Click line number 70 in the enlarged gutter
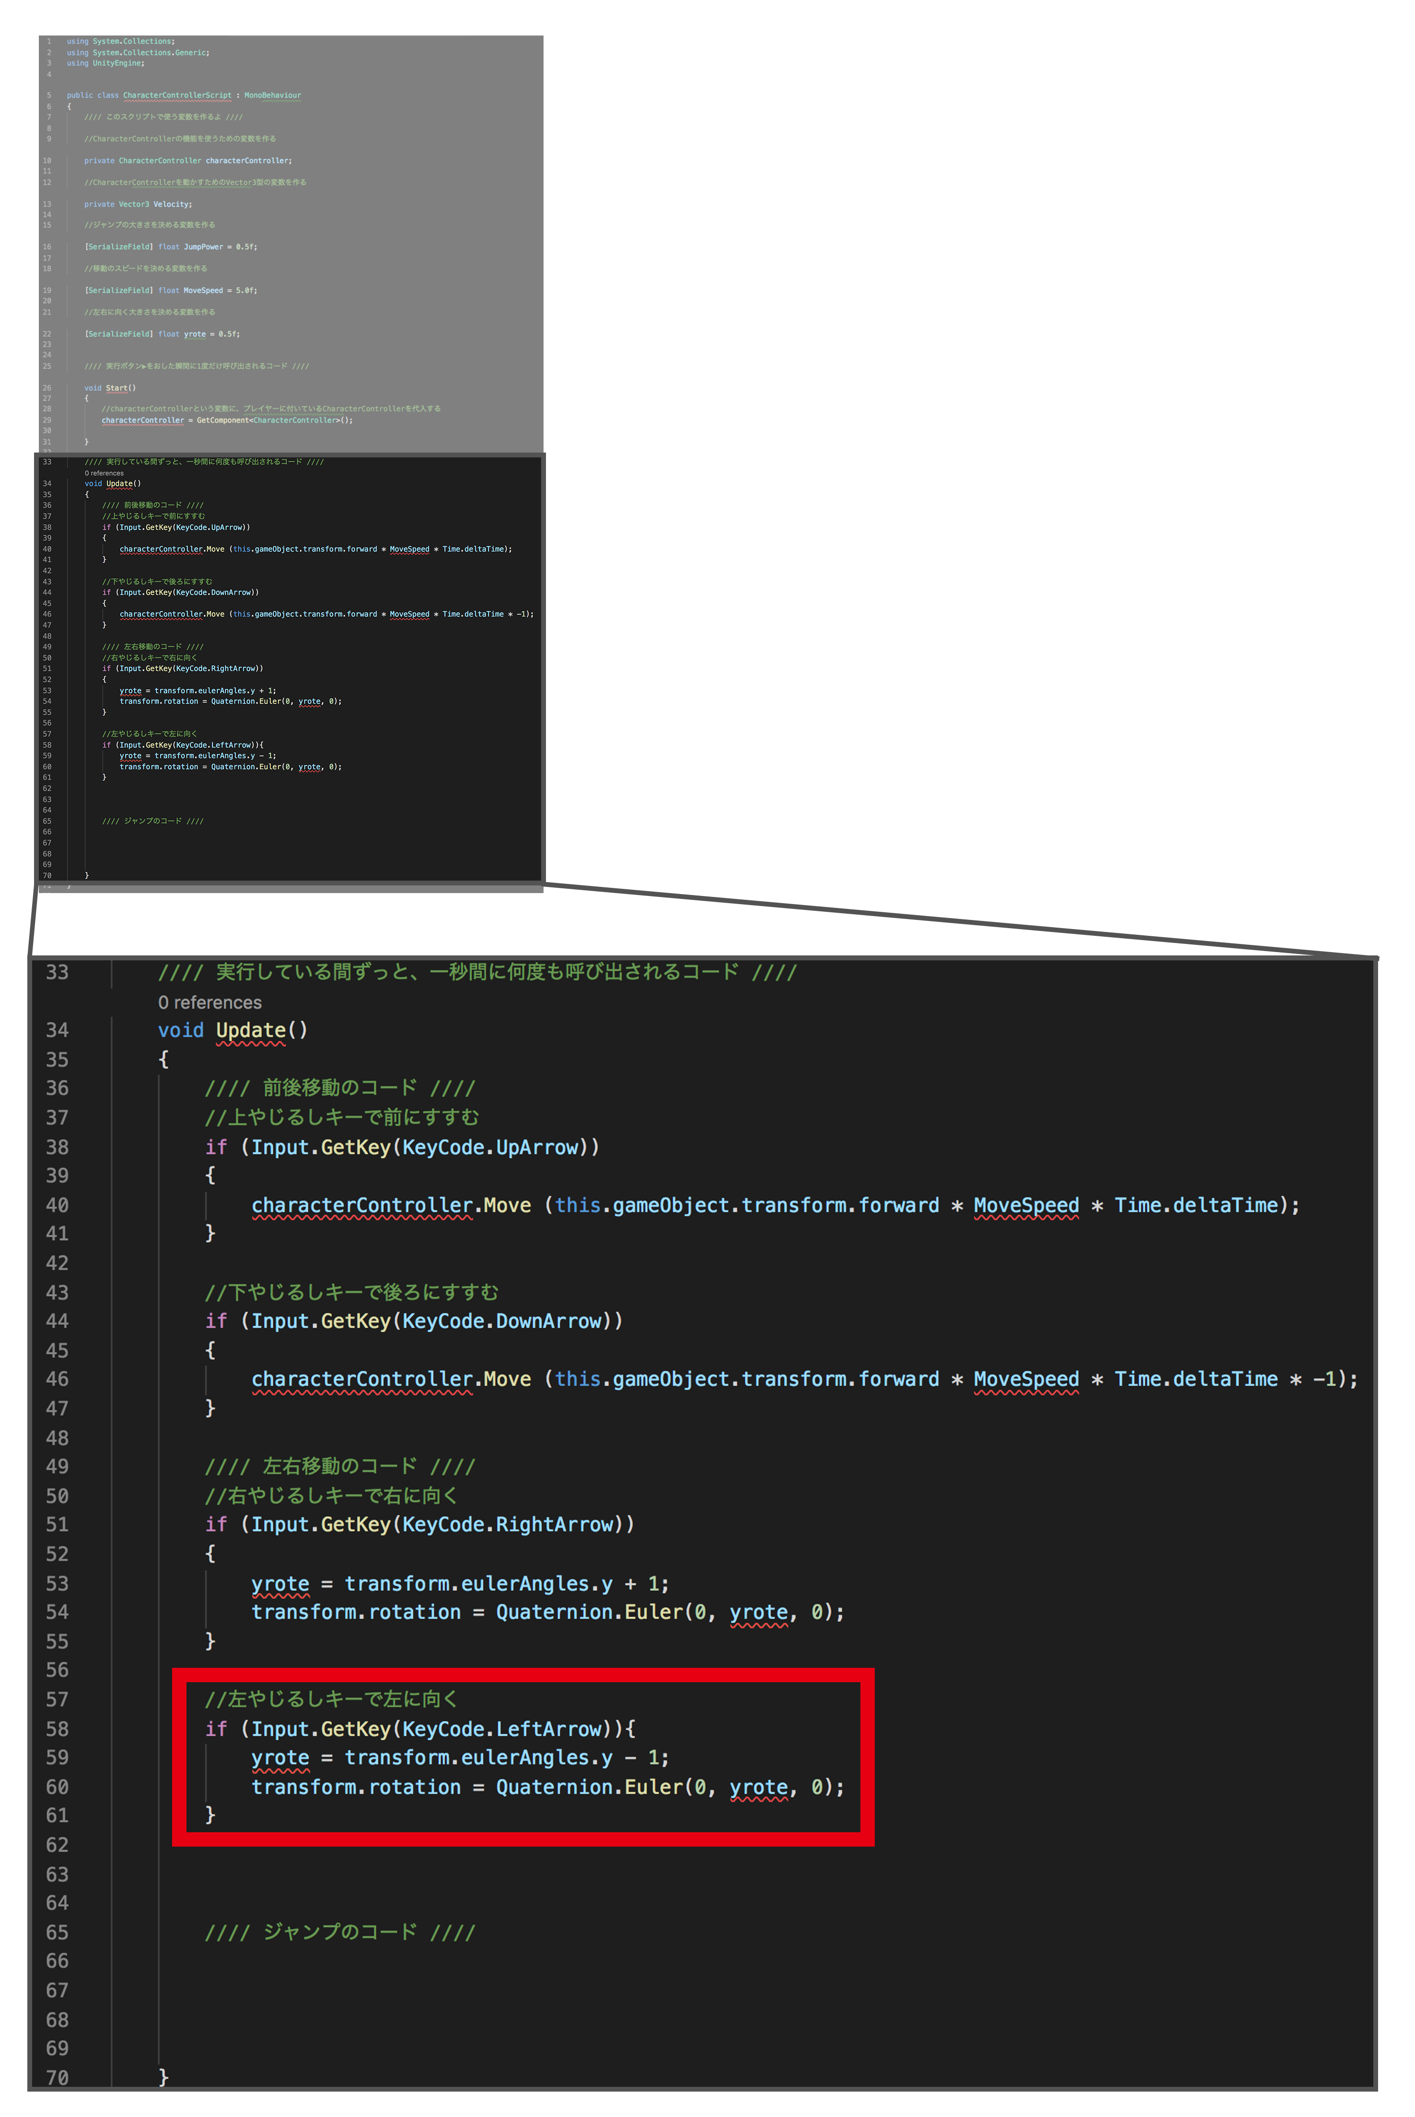Image resolution: width=1415 pixels, height=2117 pixels. pos(57,2077)
